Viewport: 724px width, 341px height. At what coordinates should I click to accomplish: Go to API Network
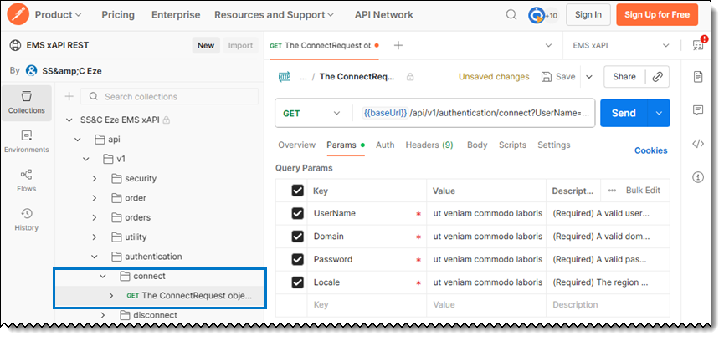pos(384,15)
